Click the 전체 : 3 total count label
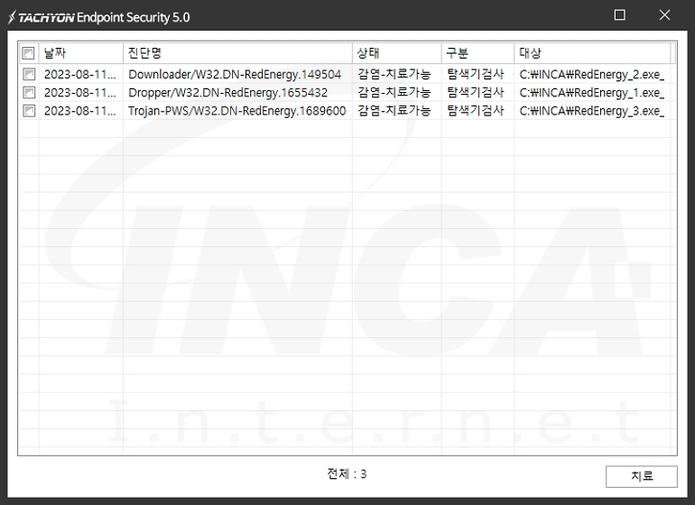 pyautogui.click(x=347, y=474)
